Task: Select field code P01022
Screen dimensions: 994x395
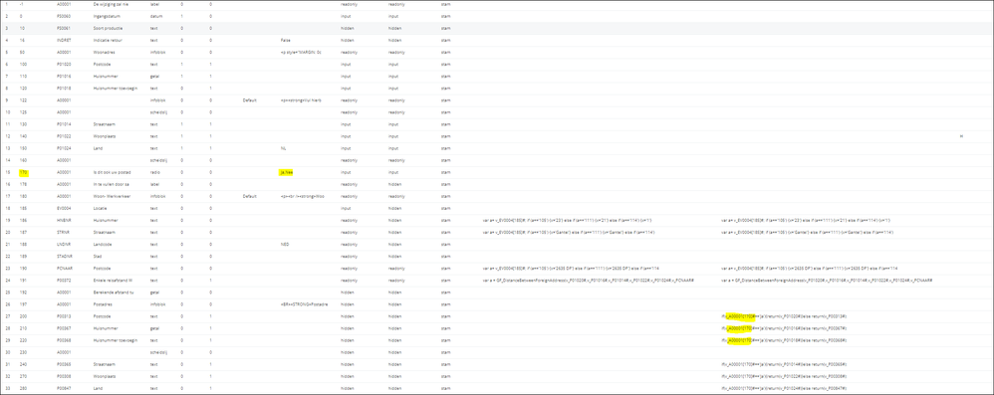Action: [x=64, y=136]
